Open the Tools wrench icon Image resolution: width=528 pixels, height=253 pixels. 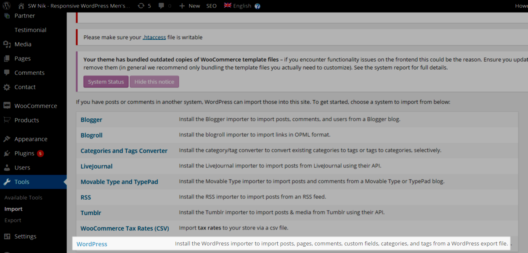(x=7, y=182)
